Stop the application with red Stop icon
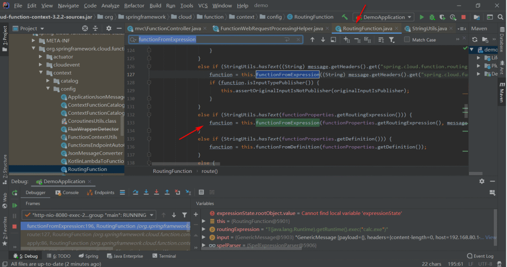The height and width of the screenshot is (267, 507). coord(463,17)
